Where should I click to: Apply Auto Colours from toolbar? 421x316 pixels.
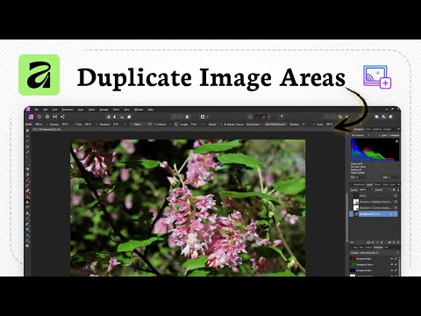click(x=122, y=117)
